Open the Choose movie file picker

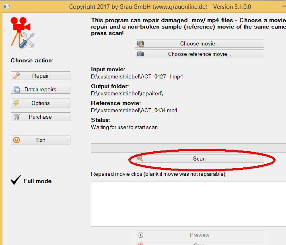(199, 43)
